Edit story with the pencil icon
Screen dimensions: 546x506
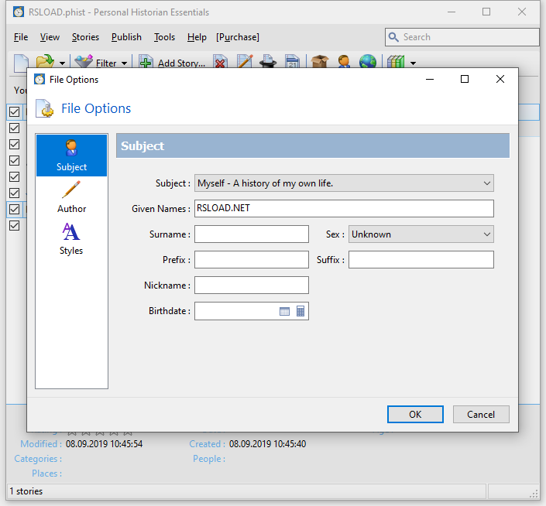245,62
